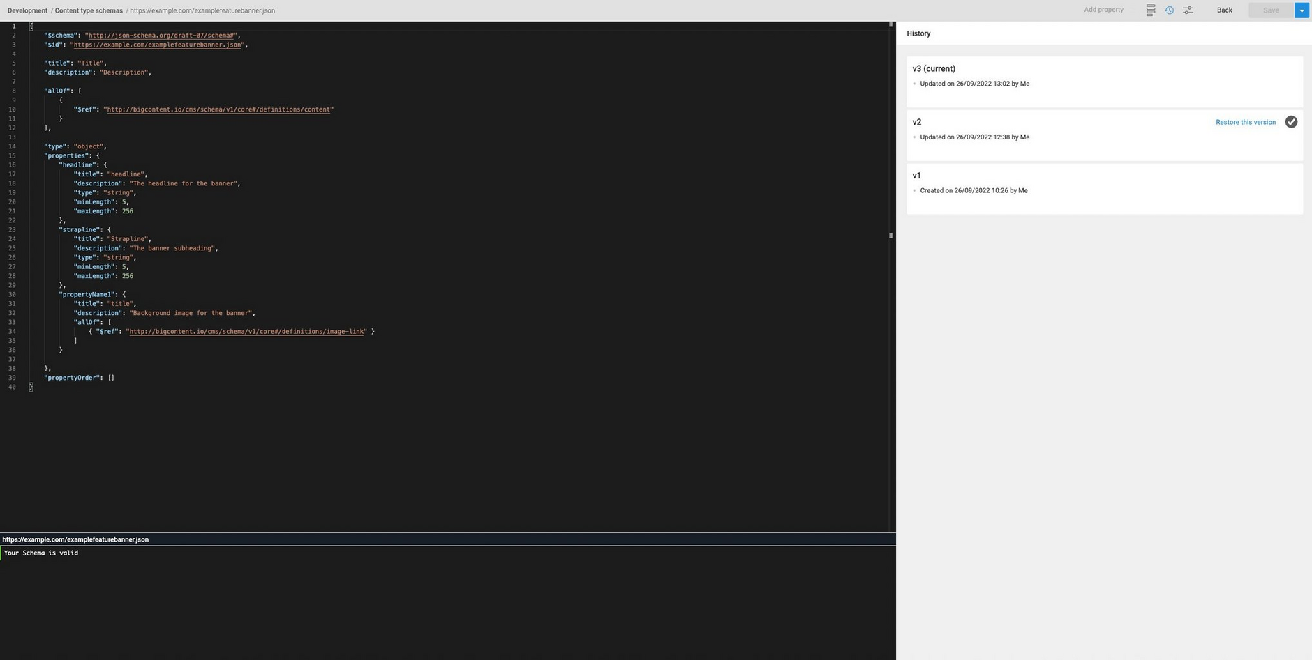The height and width of the screenshot is (660, 1312).
Task: Click "Your Schema is valid" message
Action: click(x=41, y=553)
